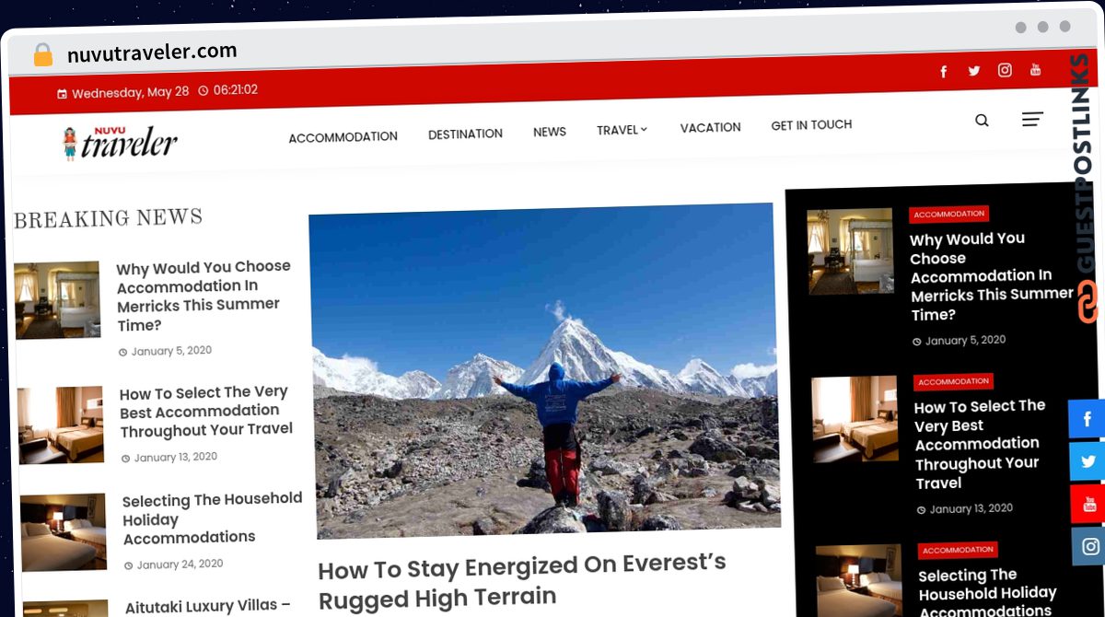Open article How To Stay Energized On Everest
Image resolution: width=1105 pixels, height=617 pixels.
pyautogui.click(x=523, y=582)
